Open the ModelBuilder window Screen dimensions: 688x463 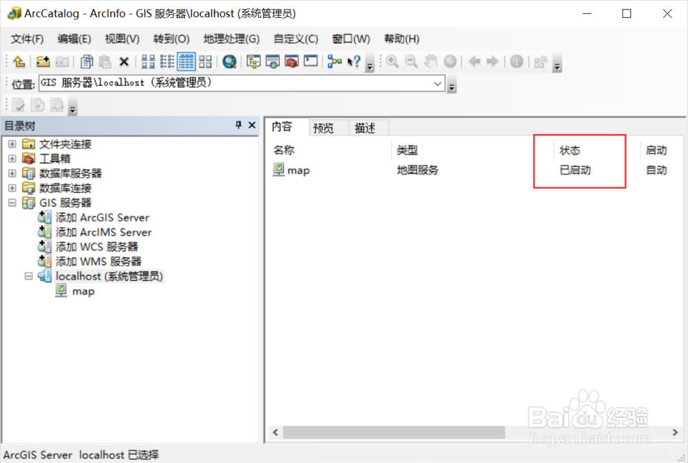(335, 62)
